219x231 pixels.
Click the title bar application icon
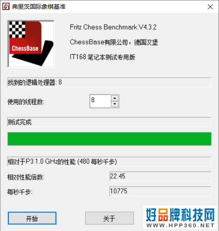point(6,7)
